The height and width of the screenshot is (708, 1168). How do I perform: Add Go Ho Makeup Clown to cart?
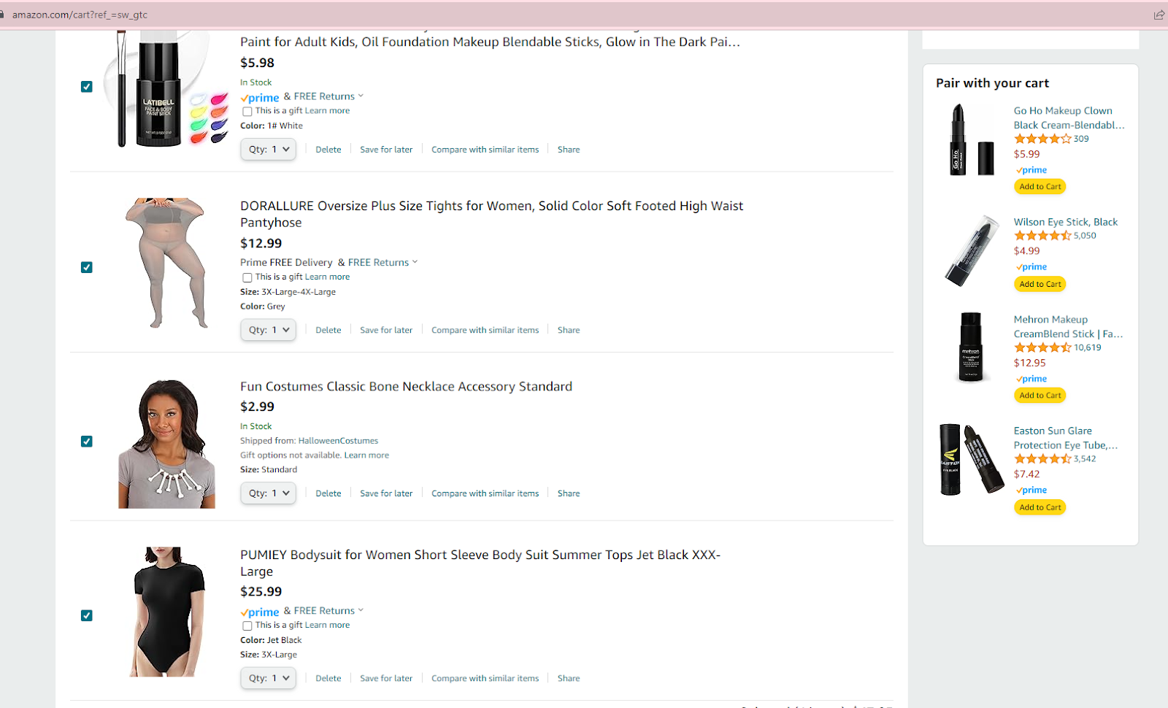(x=1040, y=187)
